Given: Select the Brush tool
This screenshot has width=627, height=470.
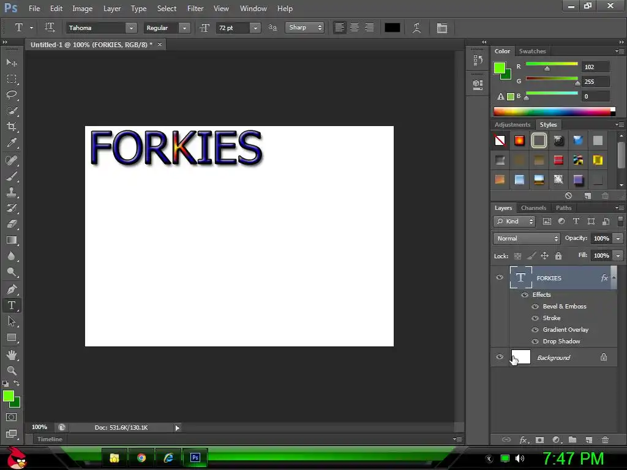Looking at the screenshot, I should tap(12, 176).
